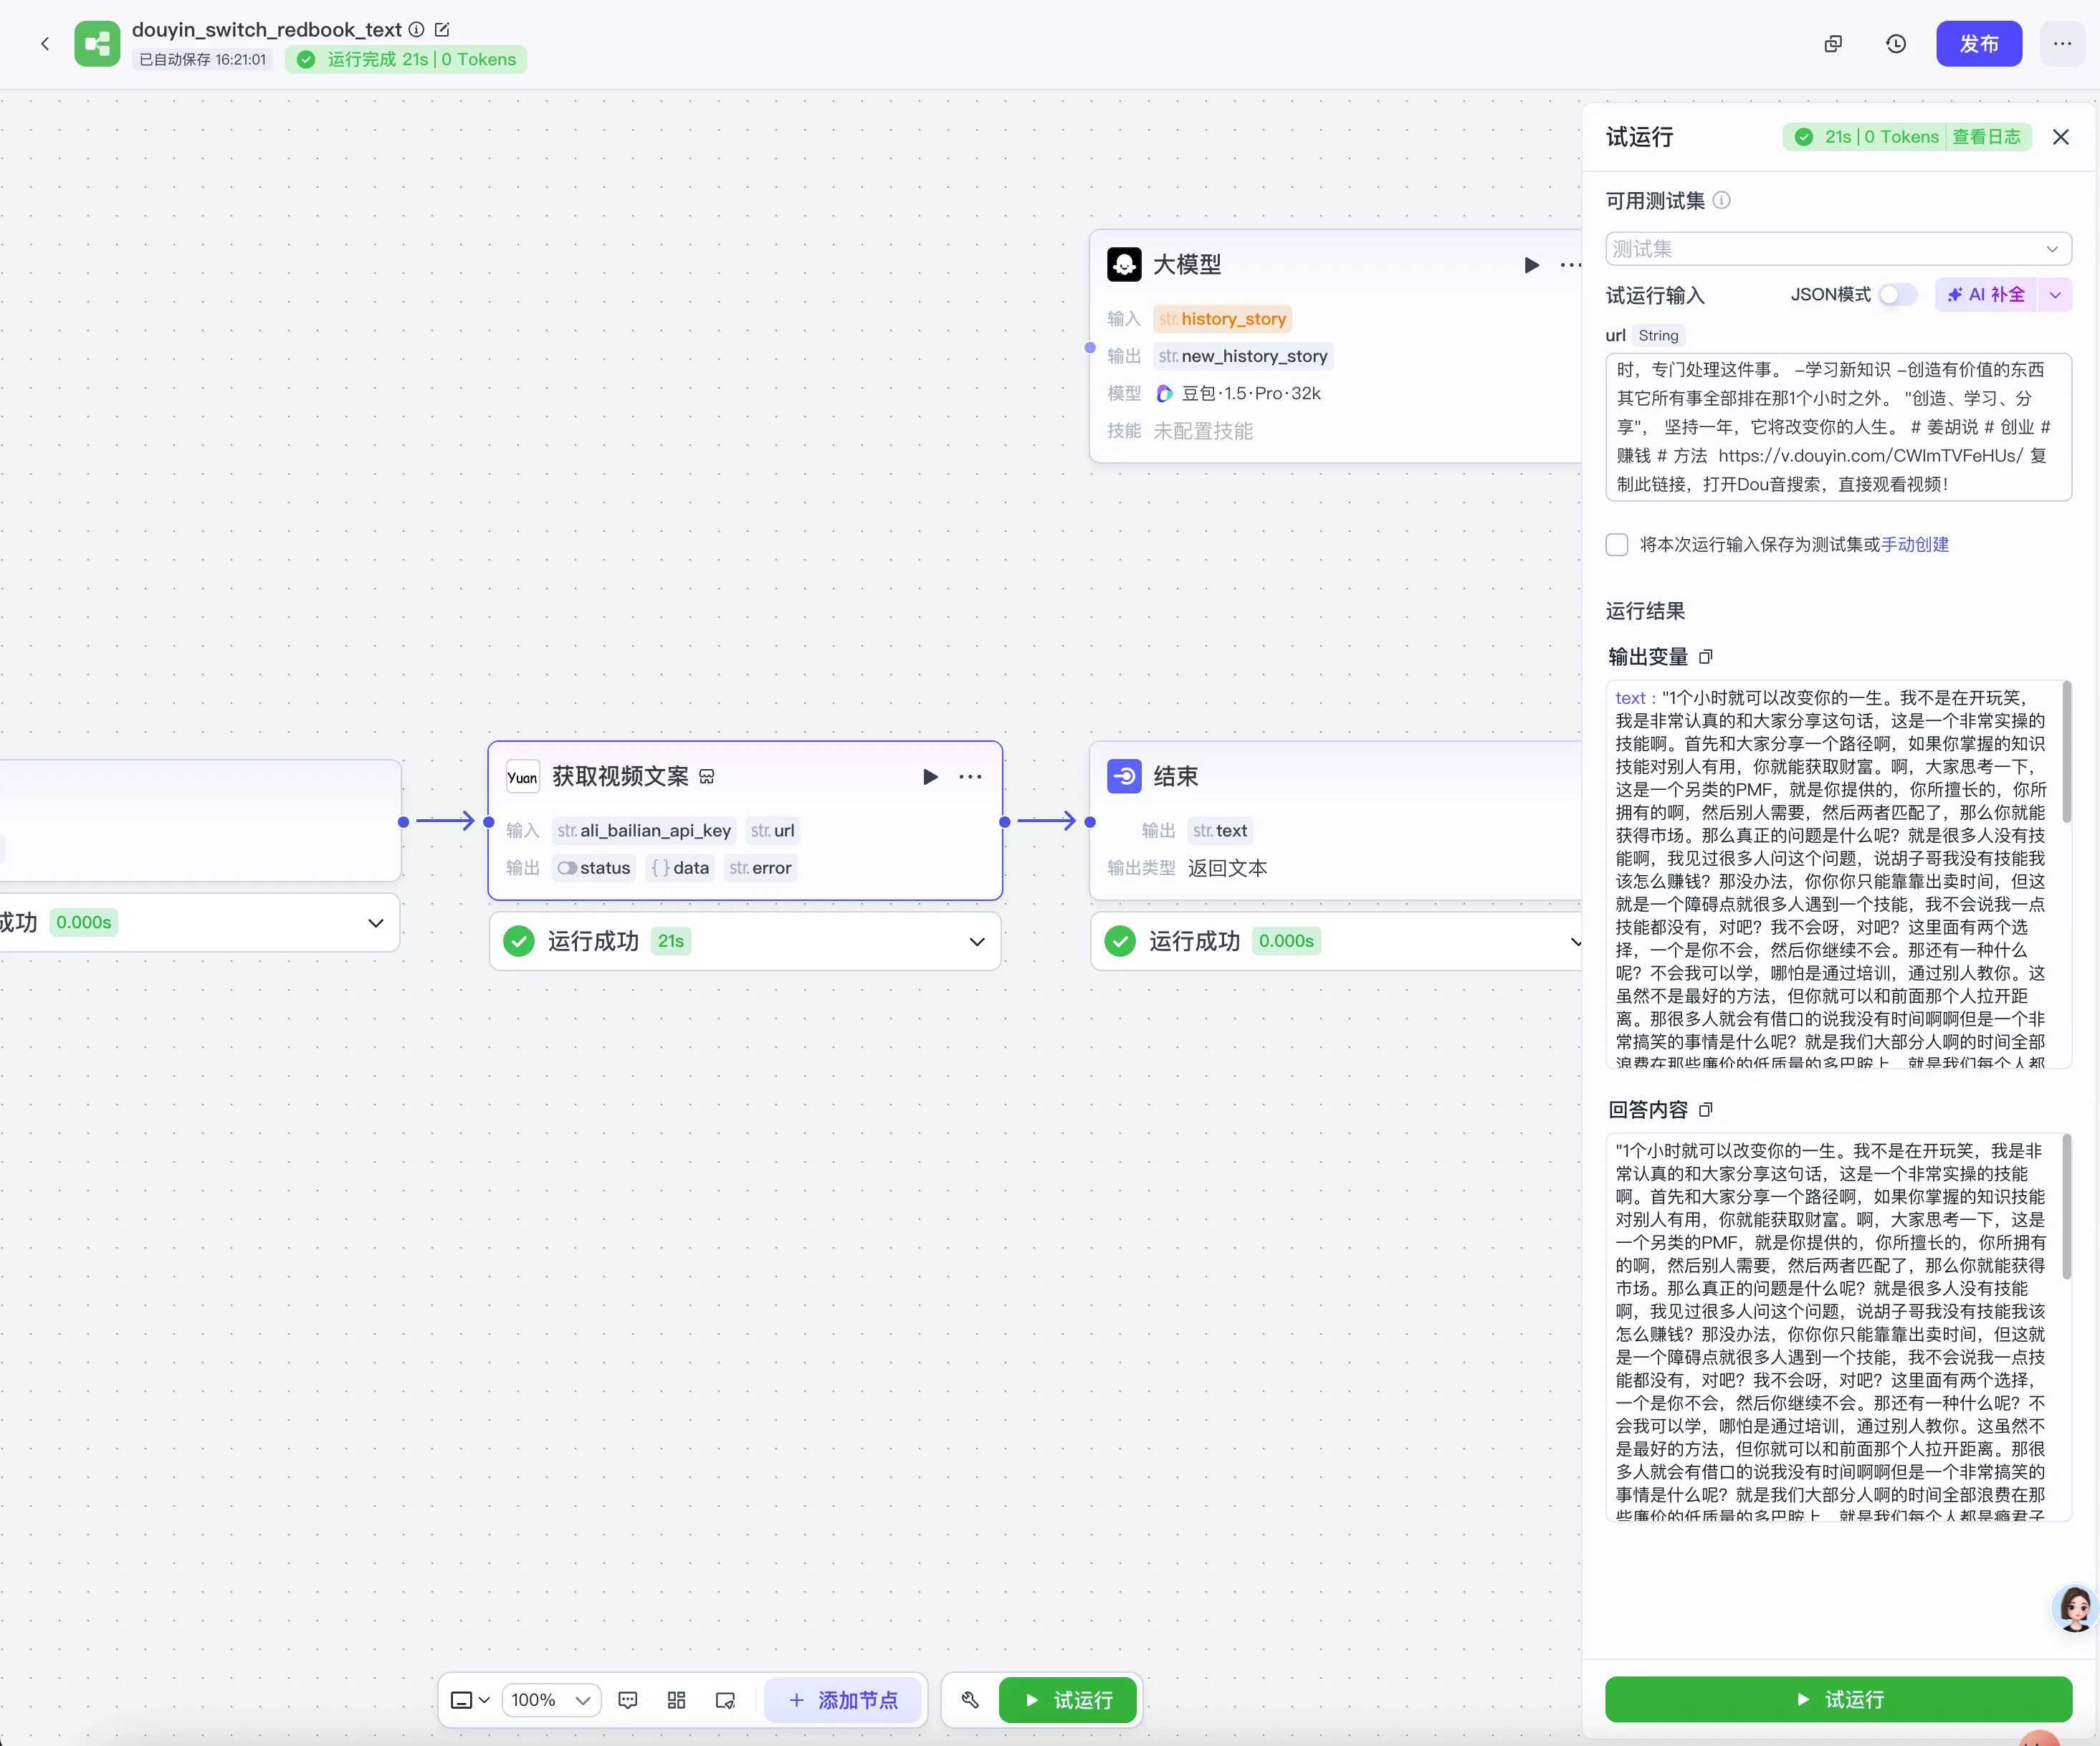Image resolution: width=2100 pixels, height=1746 pixels.
Task: Click the 发布 publish button
Action: (1978, 44)
